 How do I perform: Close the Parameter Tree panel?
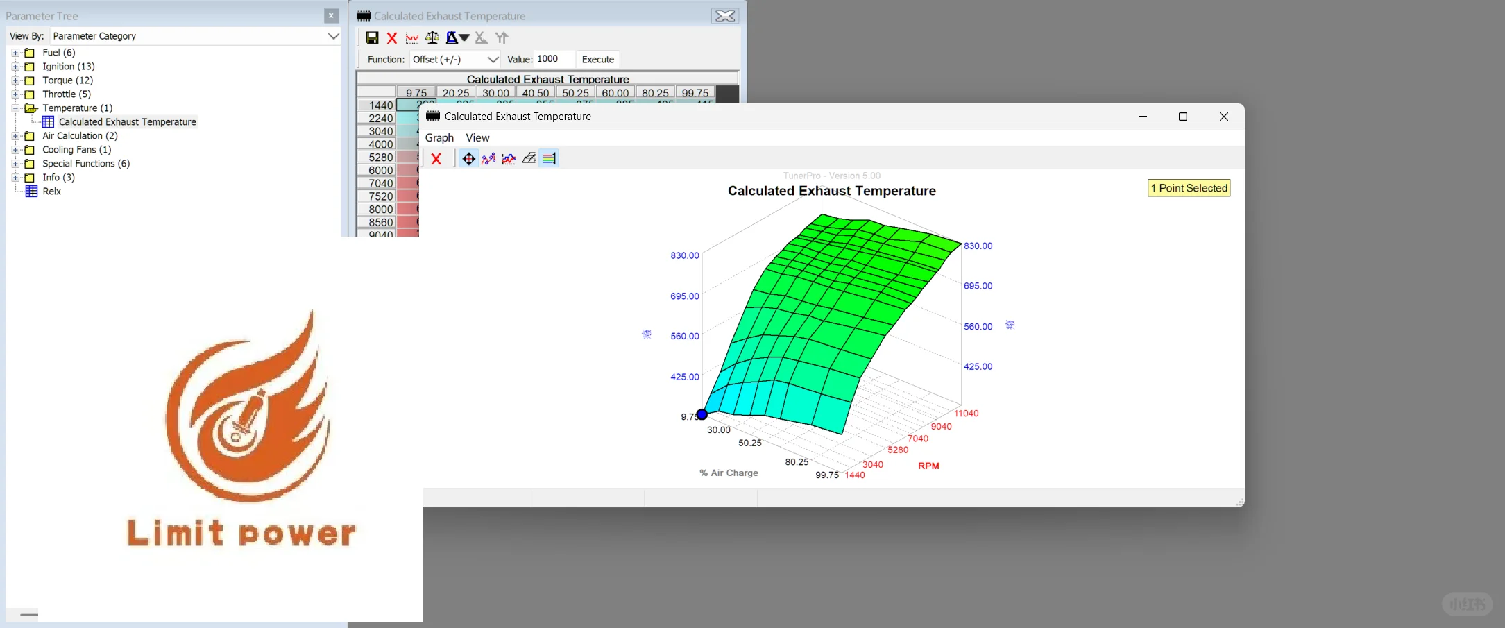[331, 15]
